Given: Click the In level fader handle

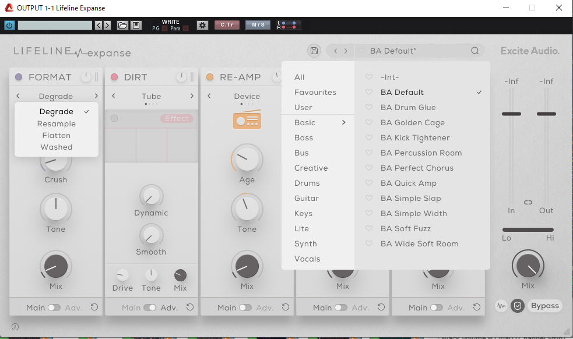Looking at the screenshot, I should tap(511, 114).
